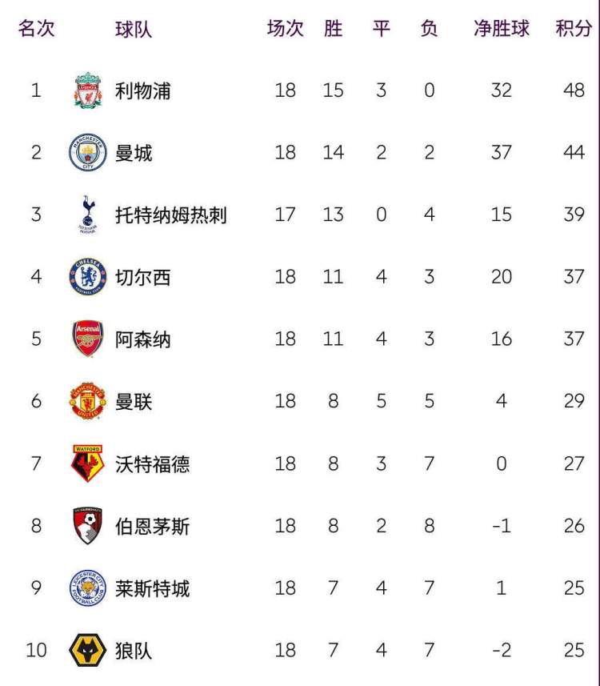Select the Wolves wolf-head logo

tap(88, 650)
